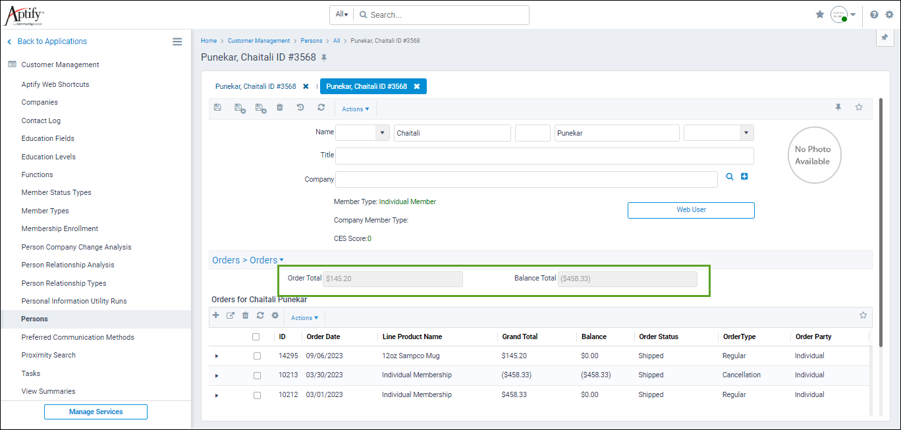The width and height of the screenshot is (901, 430).
Task: Click the record toolbar pin icon
Action: (x=838, y=107)
